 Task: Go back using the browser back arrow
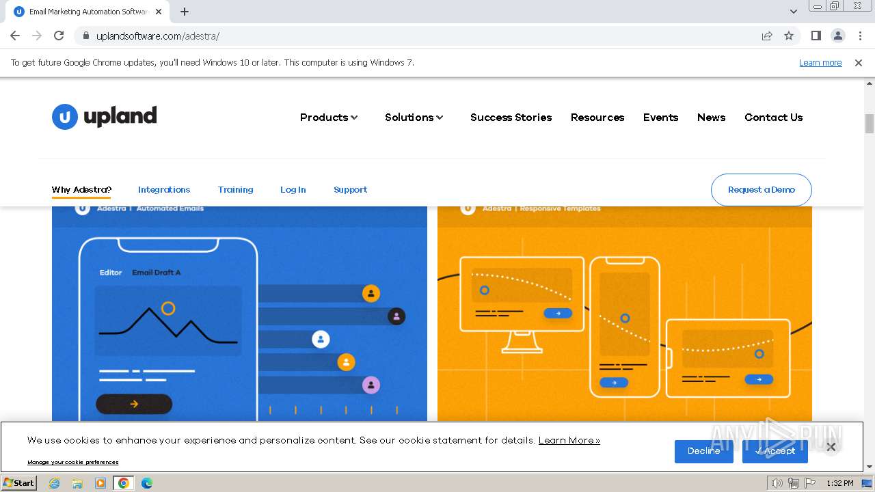(x=15, y=36)
